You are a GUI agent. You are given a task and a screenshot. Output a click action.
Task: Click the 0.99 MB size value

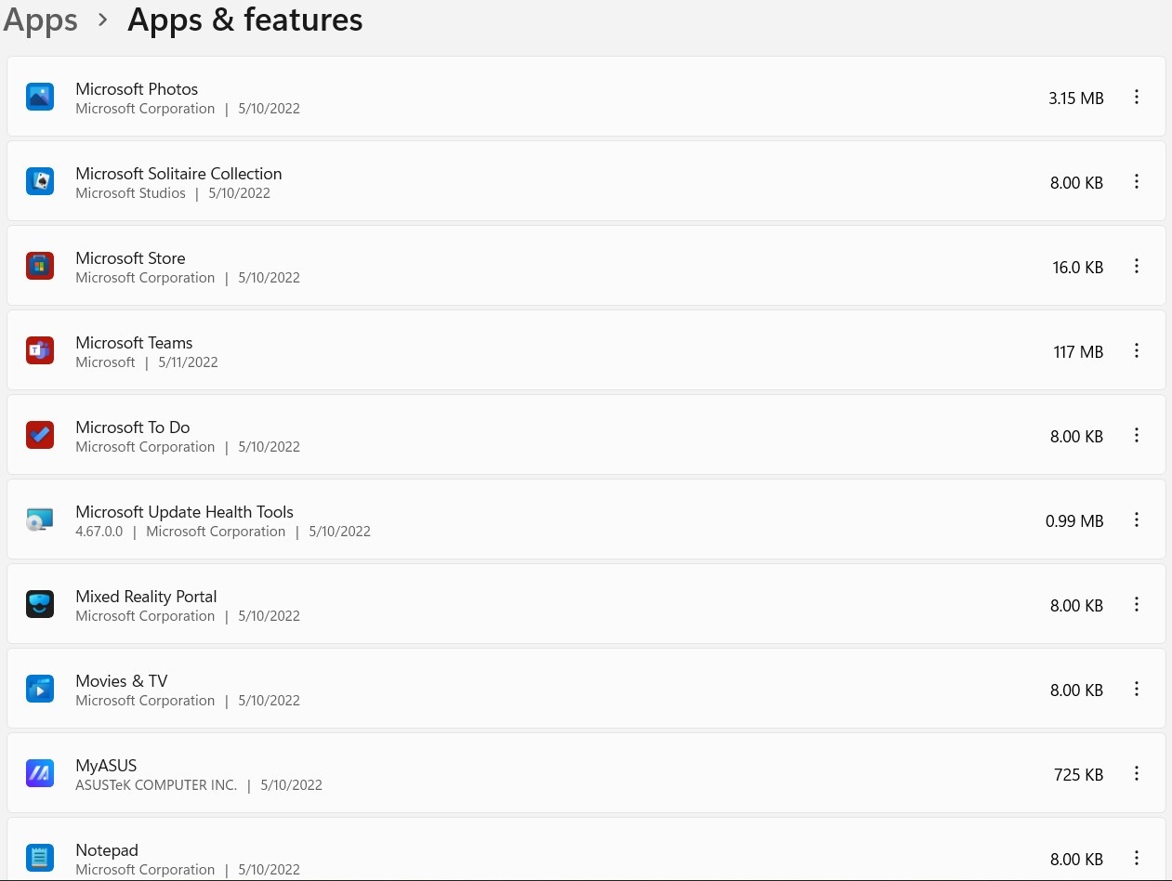(x=1074, y=520)
